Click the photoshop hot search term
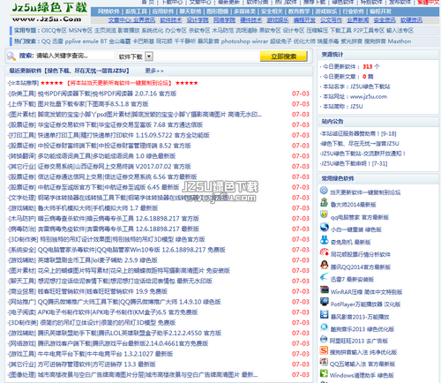Viewport: 441px width, 383px height. coord(235,41)
